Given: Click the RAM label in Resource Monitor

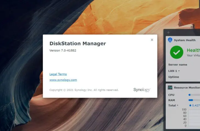Looking at the screenshot, I should point(171,100).
